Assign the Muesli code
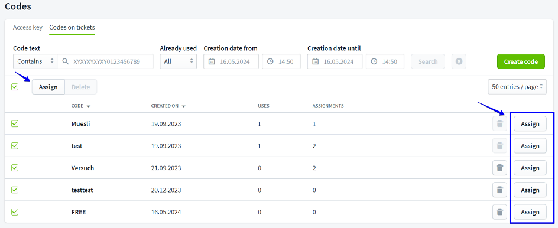The height and width of the screenshot is (228, 558). (530, 124)
